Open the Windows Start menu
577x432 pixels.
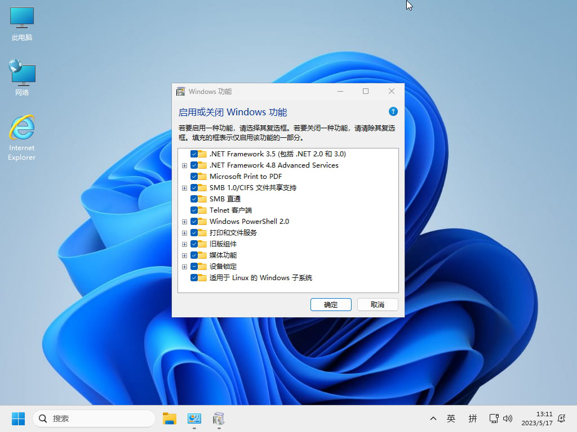click(18, 418)
